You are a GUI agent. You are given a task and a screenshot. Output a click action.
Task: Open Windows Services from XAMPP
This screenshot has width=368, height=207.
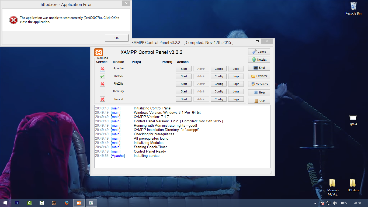(259, 84)
